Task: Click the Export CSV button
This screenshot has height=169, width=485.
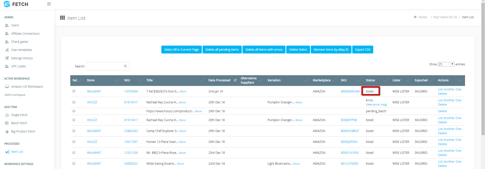Action: point(363,50)
